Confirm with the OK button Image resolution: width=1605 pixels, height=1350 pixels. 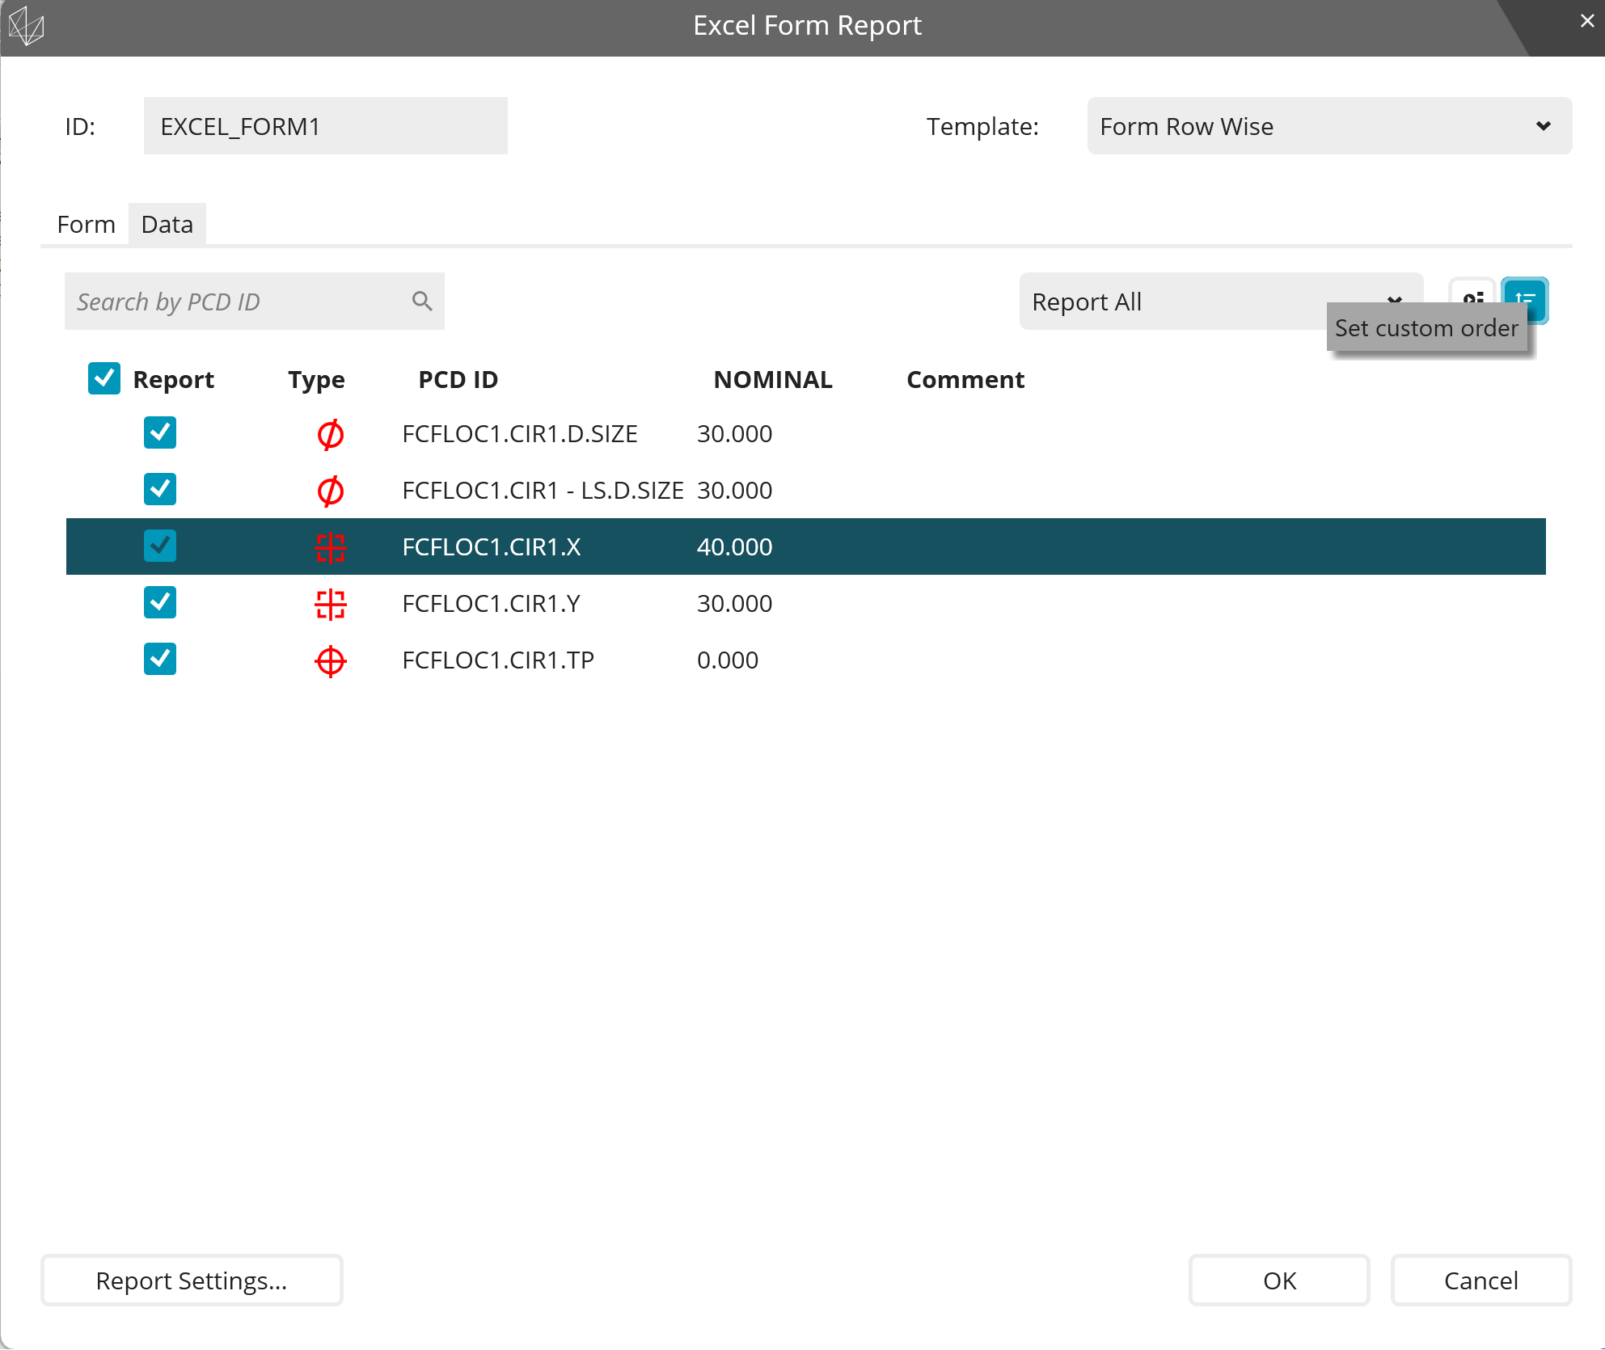coord(1279,1280)
